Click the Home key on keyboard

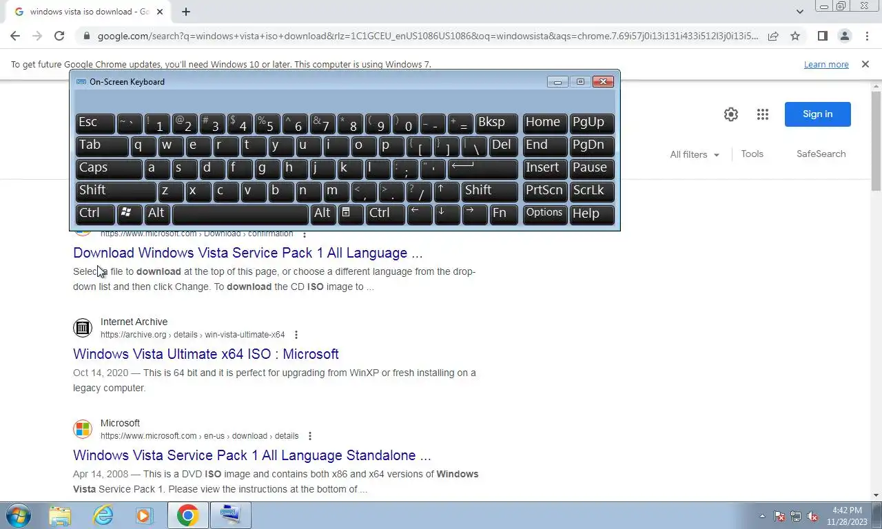pos(545,123)
